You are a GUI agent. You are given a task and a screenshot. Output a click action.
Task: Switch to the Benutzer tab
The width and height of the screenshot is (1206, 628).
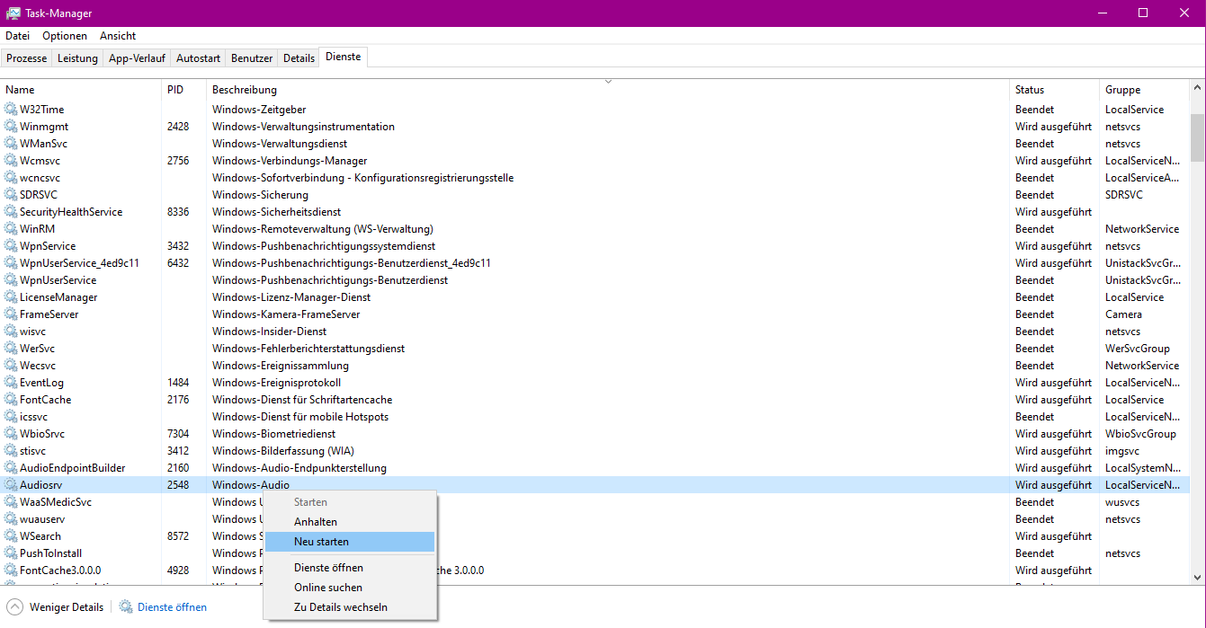[252, 58]
